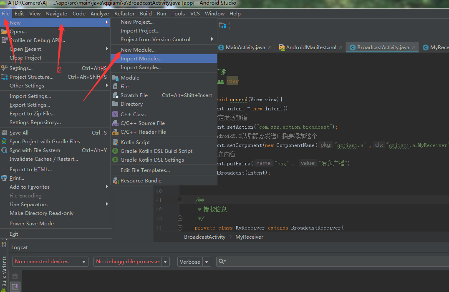449x292 pixels.
Task: Click the C++ Class icon in the New submenu
Action: [116, 114]
